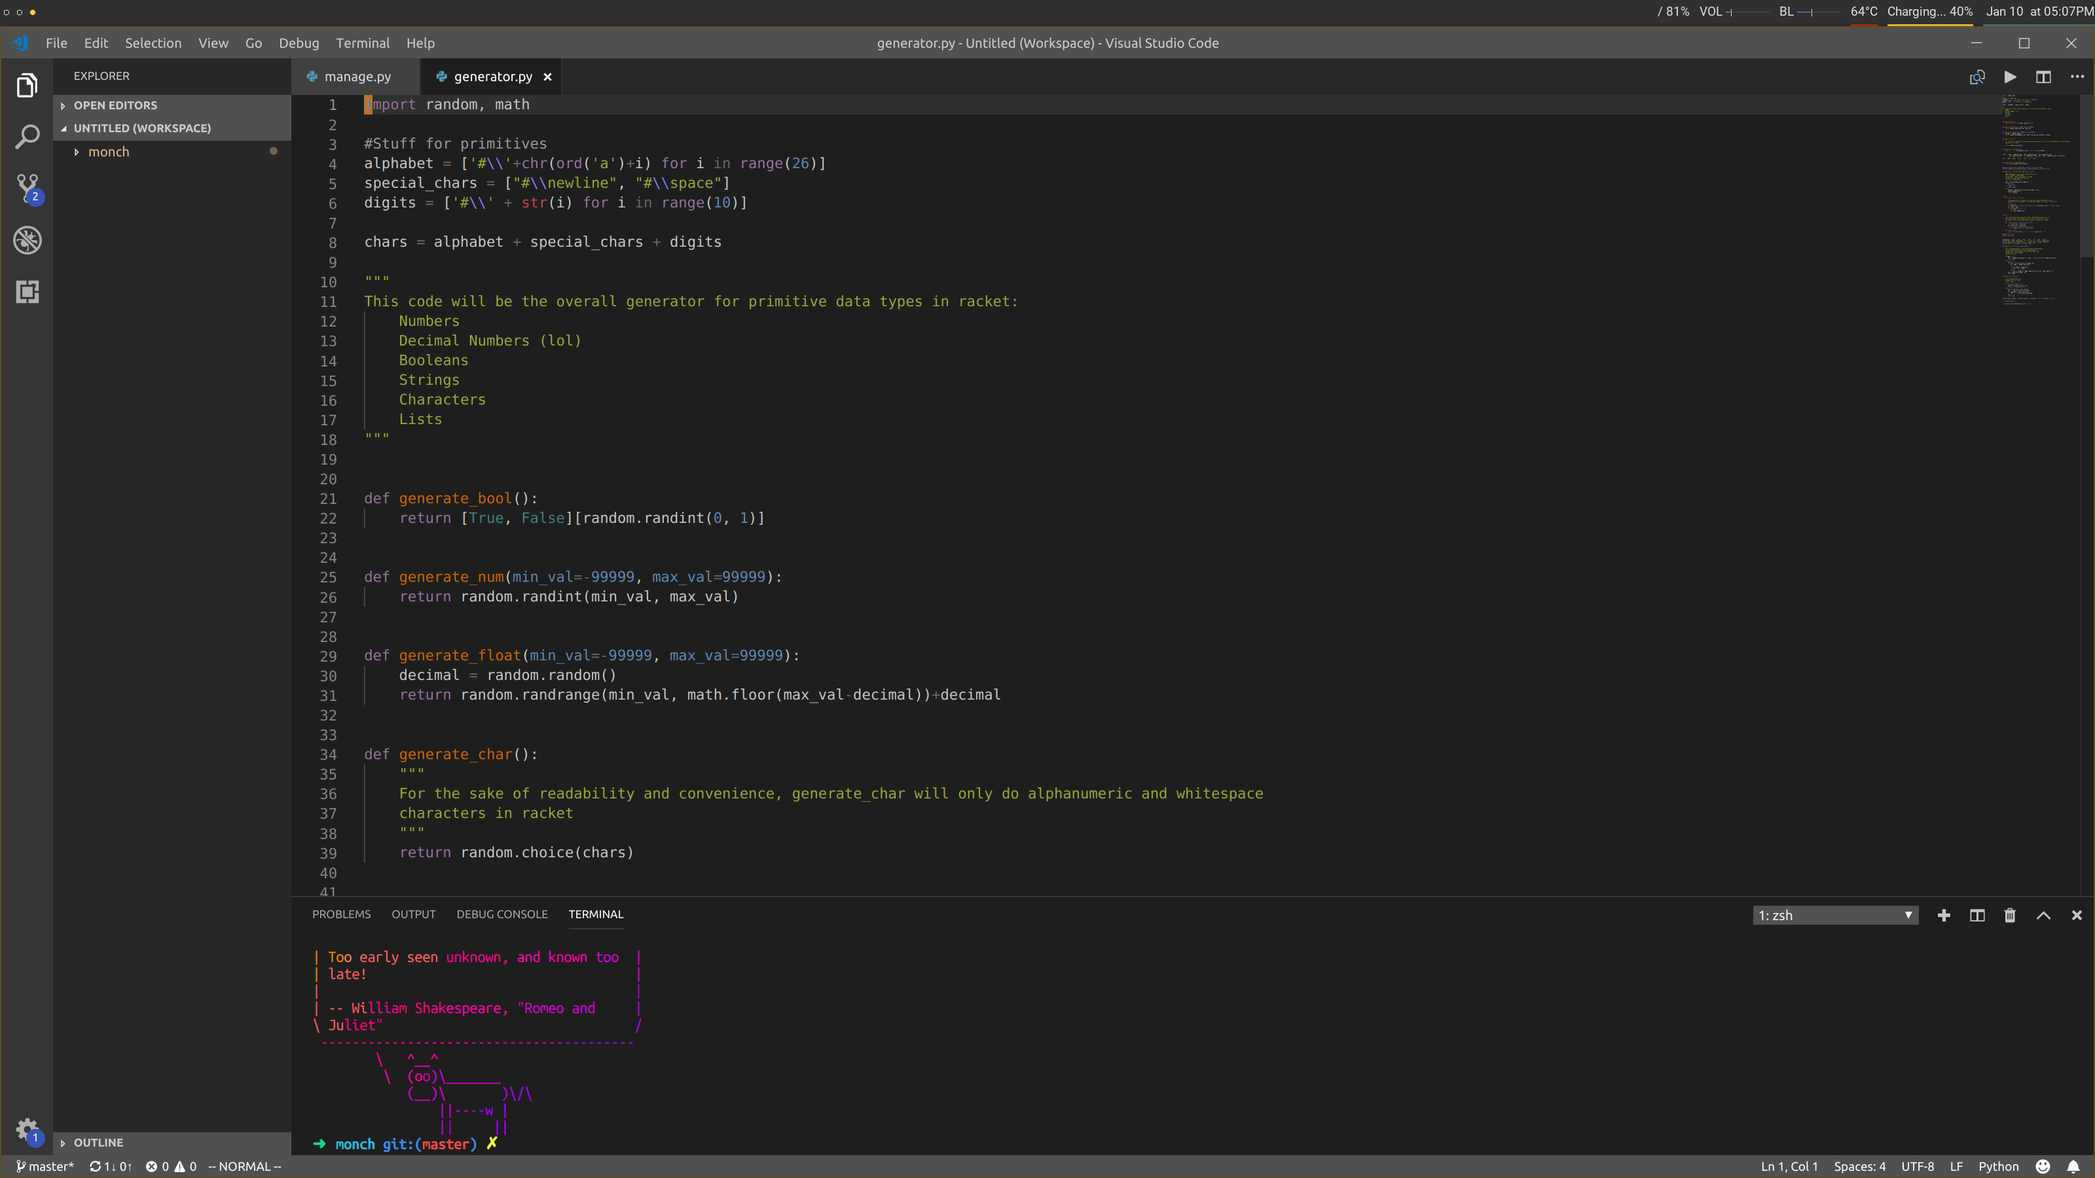2095x1178 pixels.
Task: Switch to the OUTPUT panel tab
Action: pyautogui.click(x=413, y=915)
